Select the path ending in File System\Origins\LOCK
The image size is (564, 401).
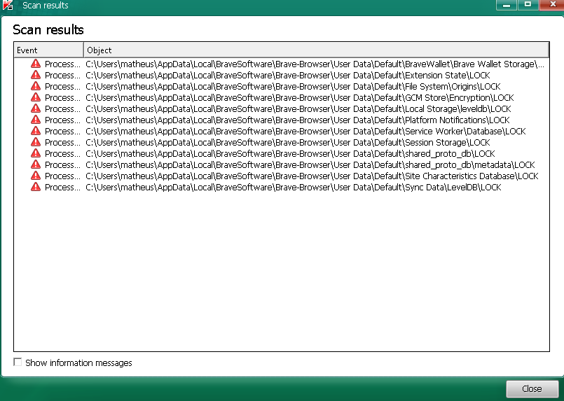coord(293,86)
